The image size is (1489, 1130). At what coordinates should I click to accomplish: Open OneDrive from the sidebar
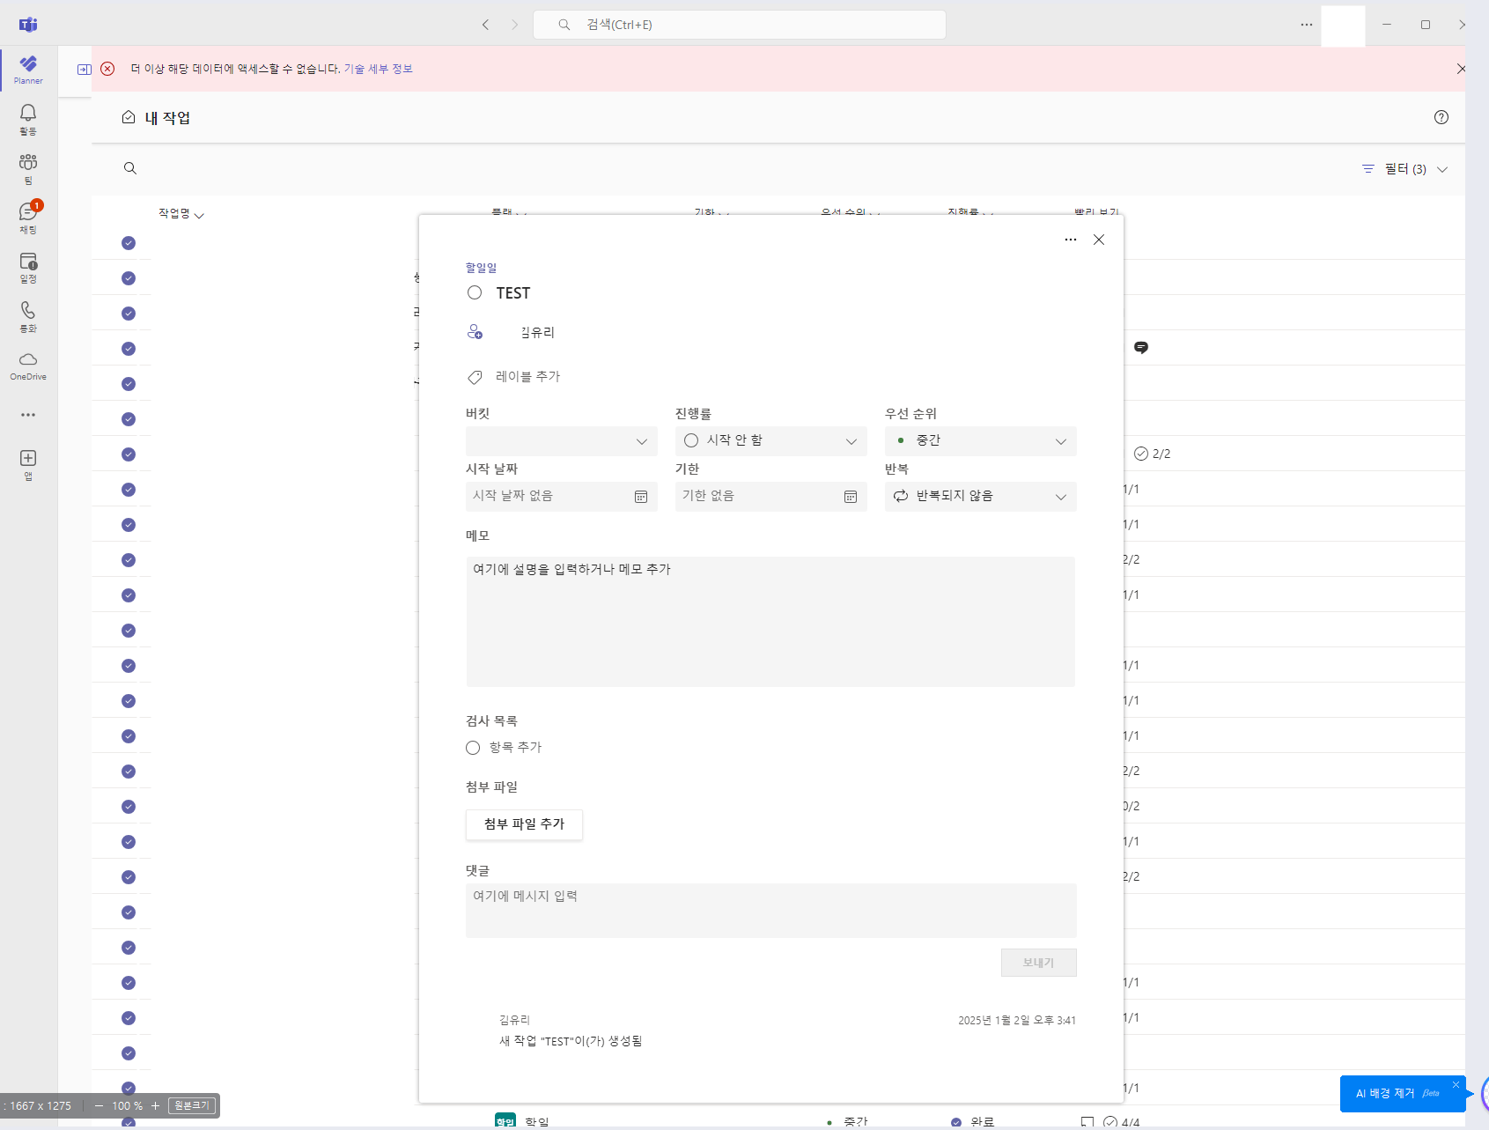pyautogui.click(x=28, y=366)
